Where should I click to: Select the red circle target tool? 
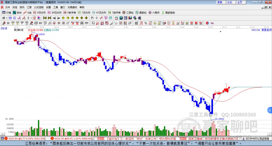click(x=54, y=23)
